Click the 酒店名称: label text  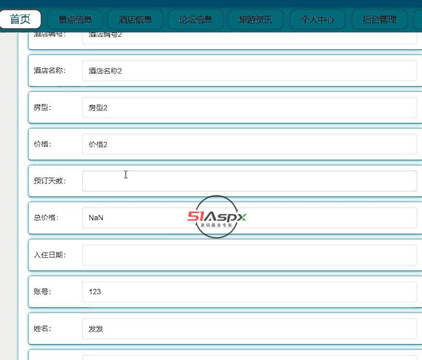pyautogui.click(x=50, y=71)
